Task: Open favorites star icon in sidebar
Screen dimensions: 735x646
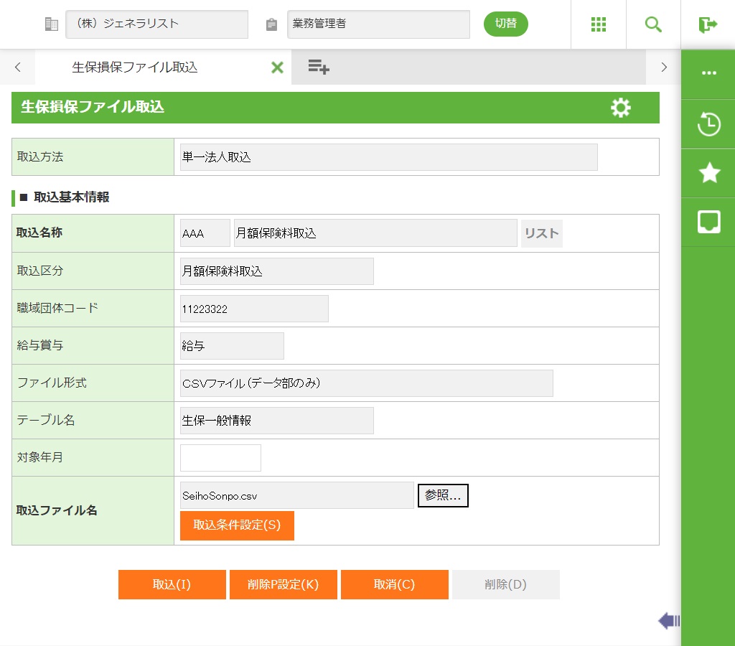Action: pos(708,173)
